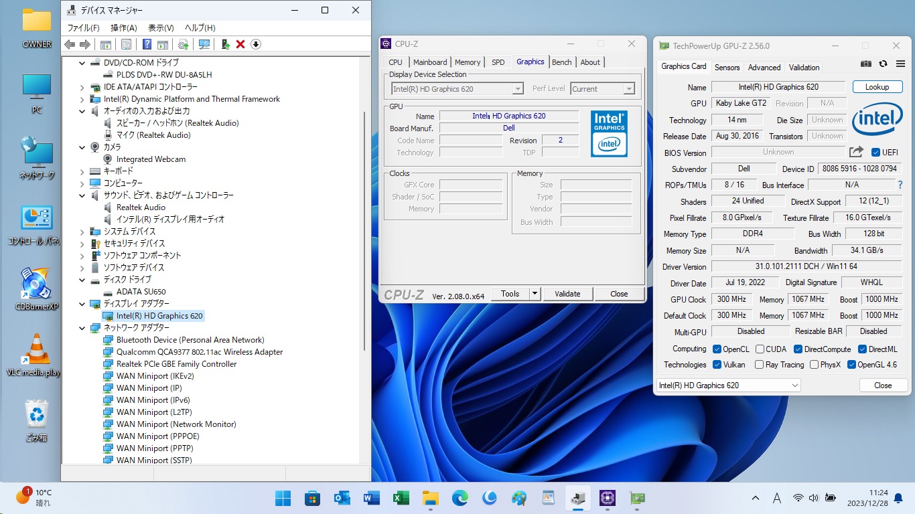Viewport: 915px width, 514px height.
Task: Click the BIOS export share icon
Action: pyautogui.click(x=856, y=152)
